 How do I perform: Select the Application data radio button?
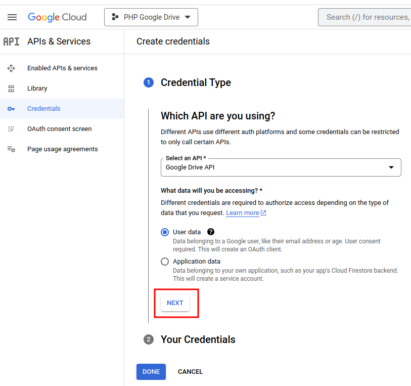[x=165, y=262]
